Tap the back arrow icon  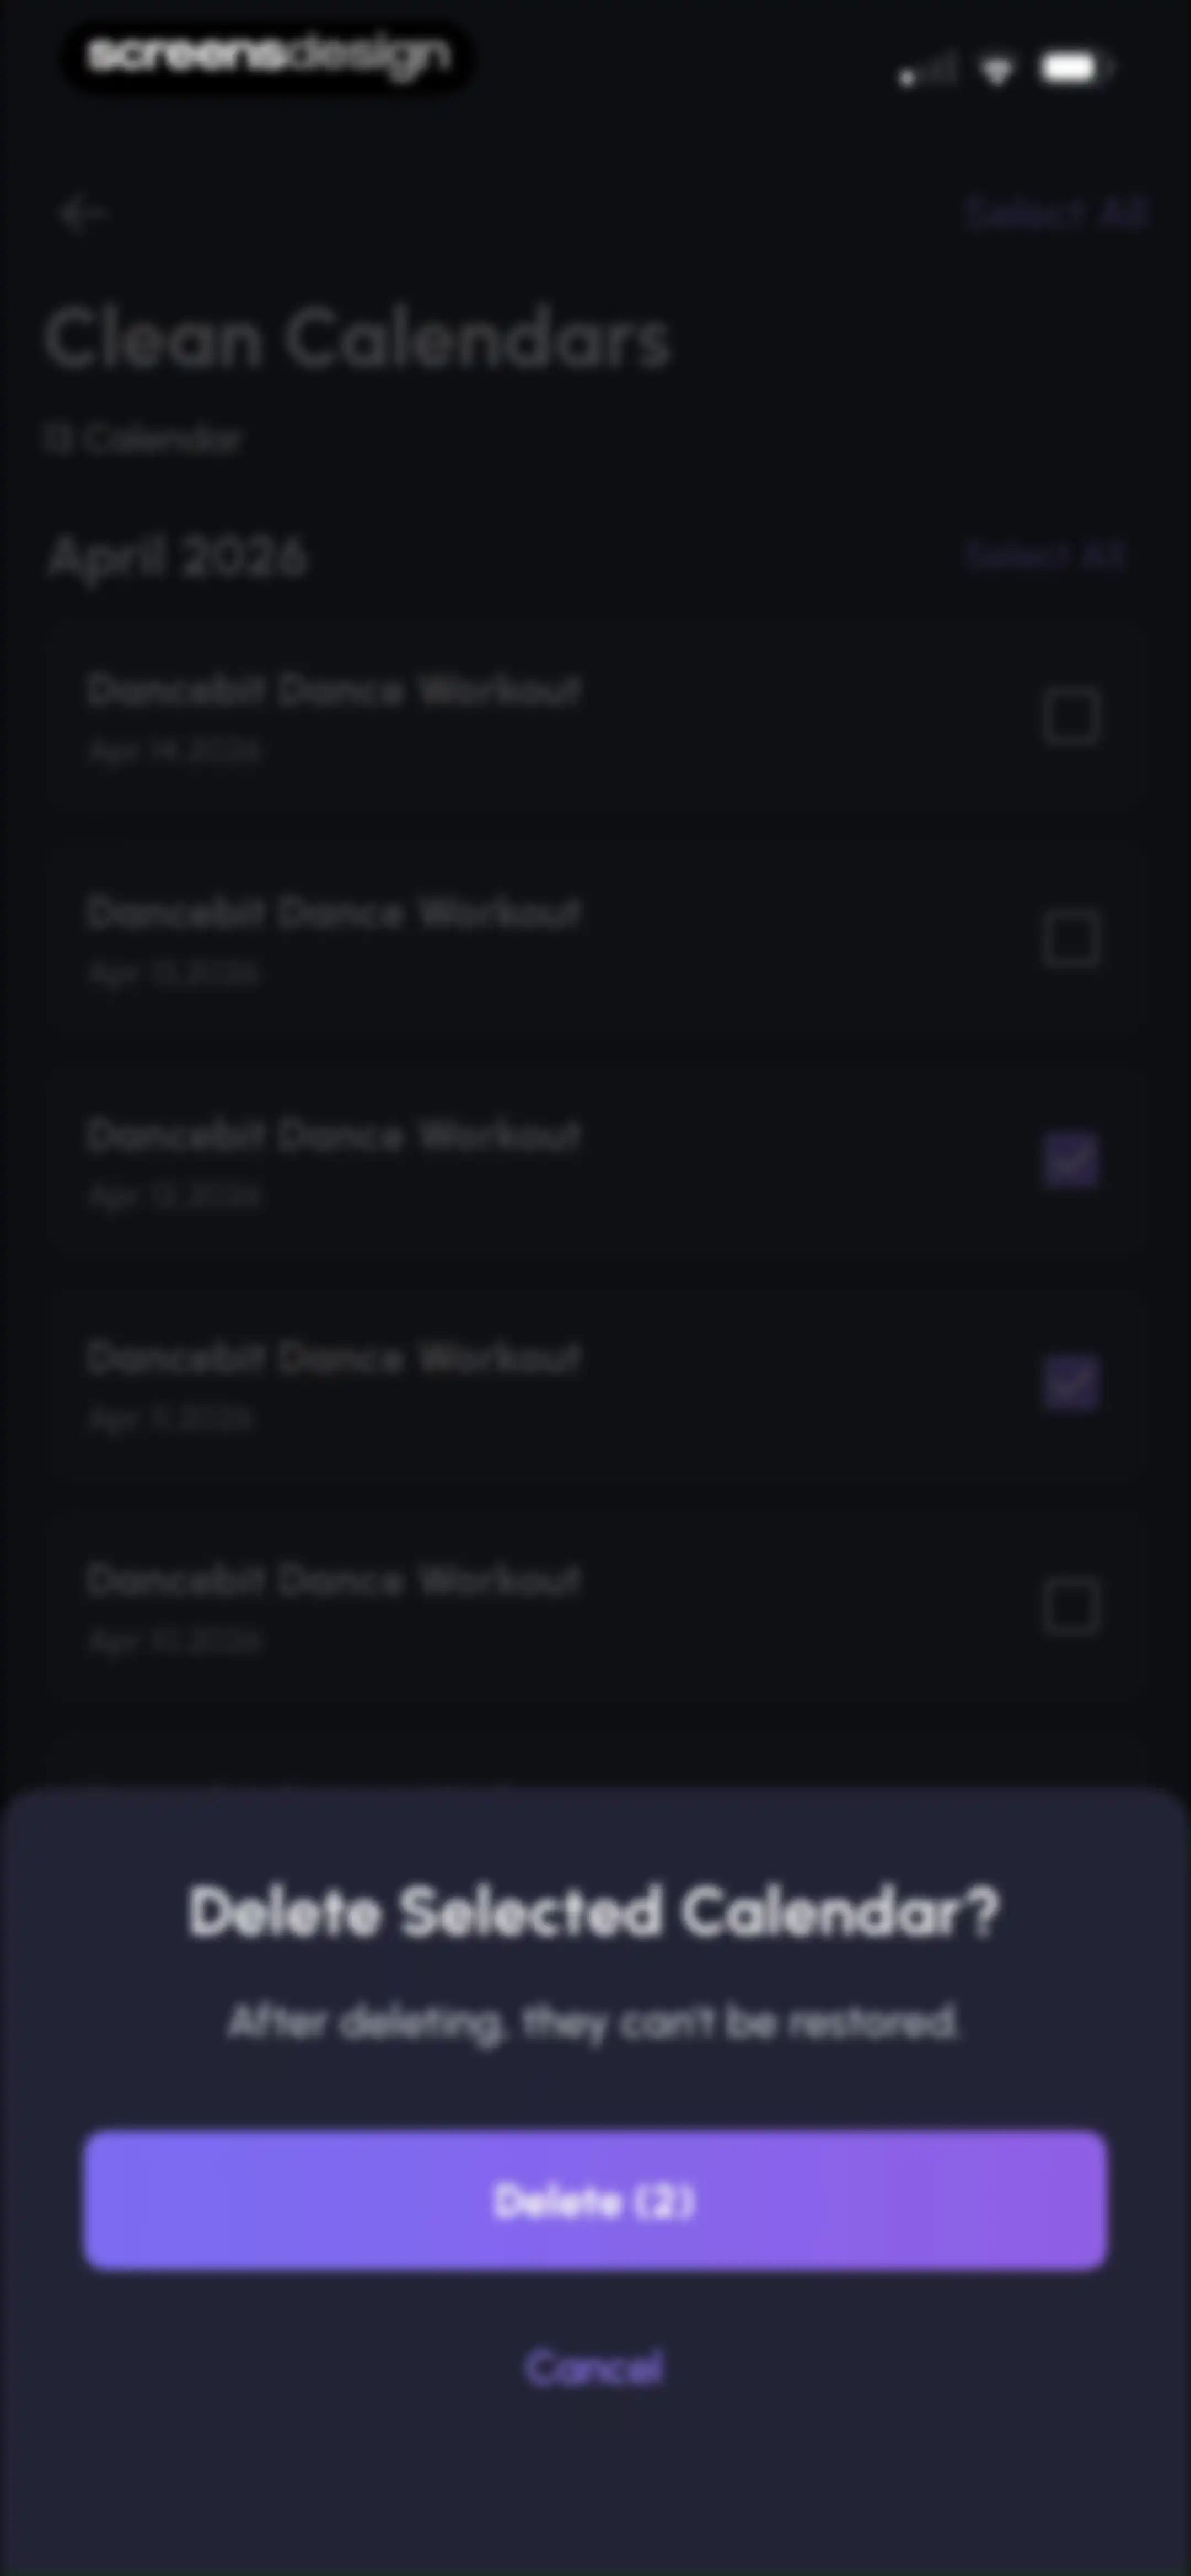82,214
